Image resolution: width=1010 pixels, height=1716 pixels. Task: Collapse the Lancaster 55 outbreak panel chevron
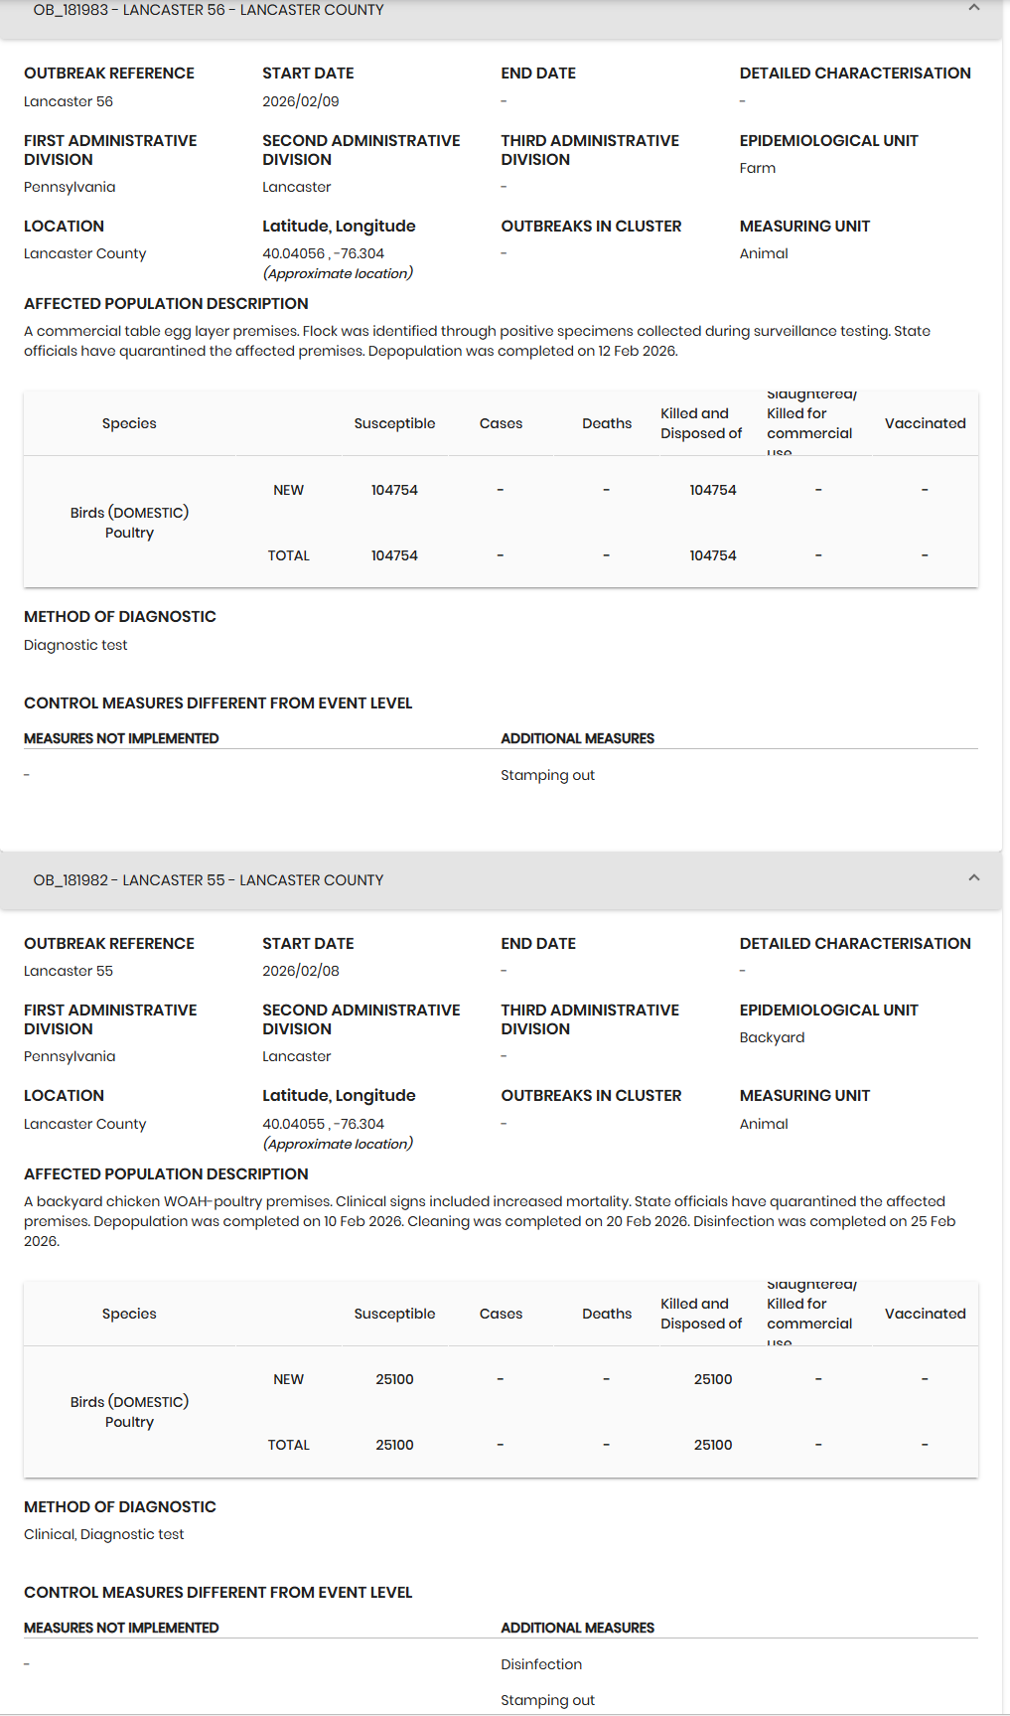tap(974, 878)
